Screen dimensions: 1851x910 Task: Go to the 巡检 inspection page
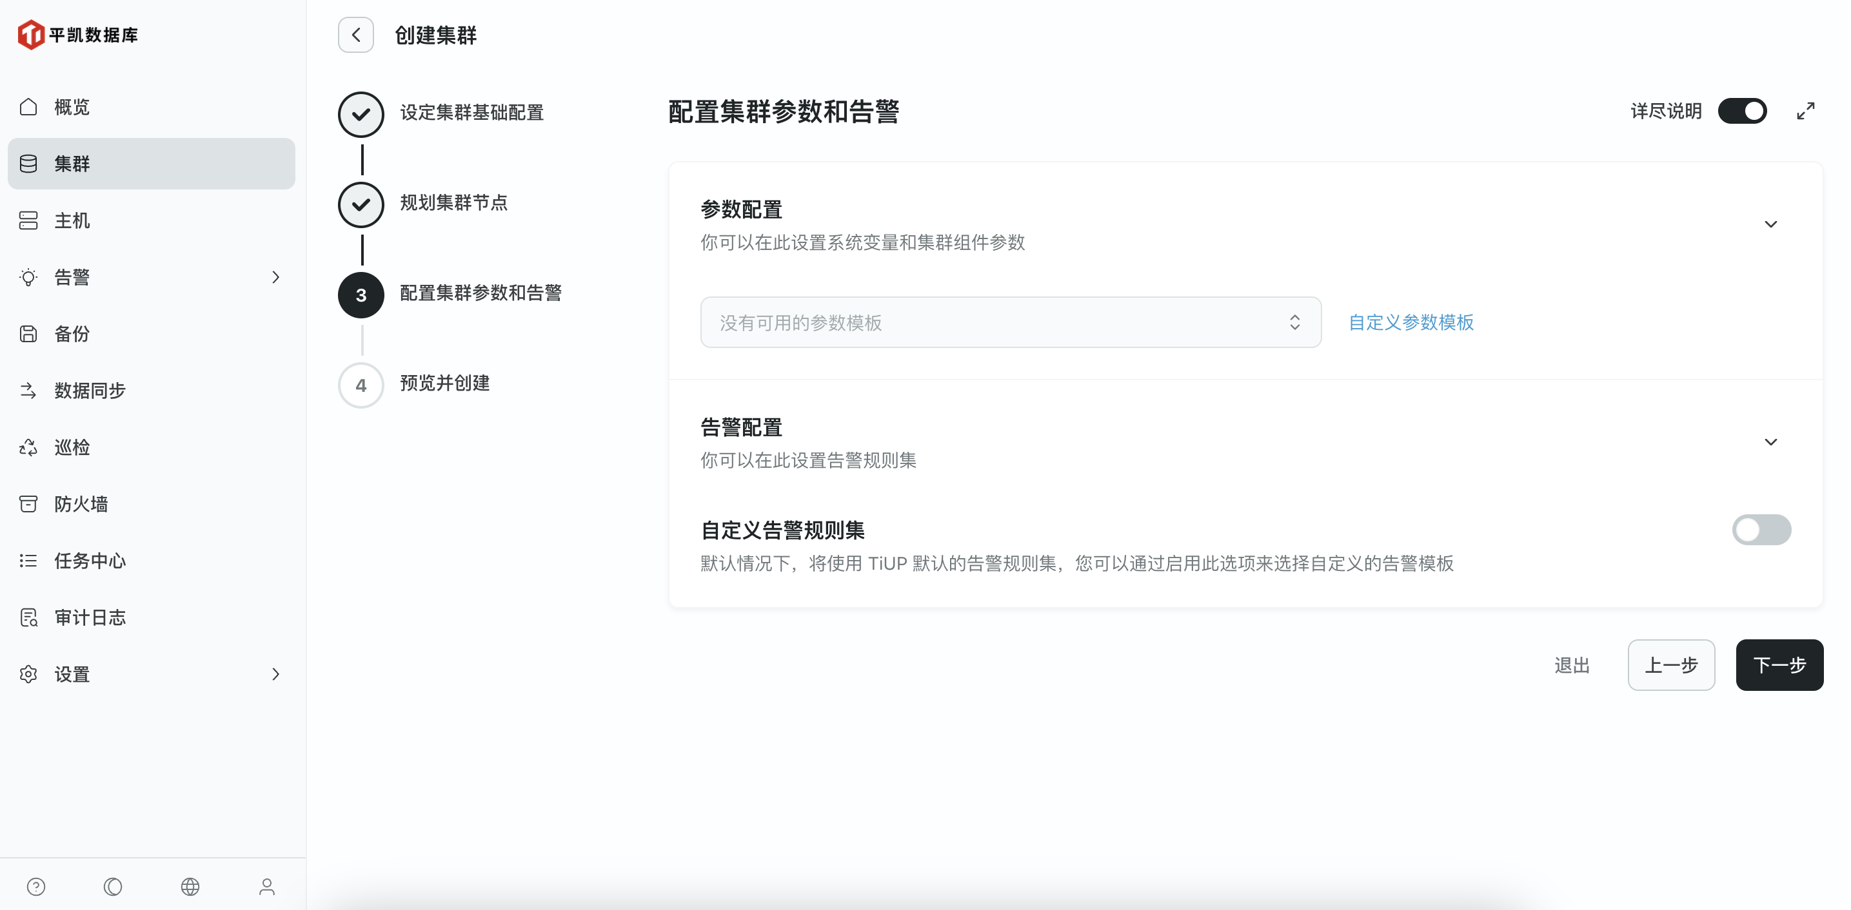tap(71, 447)
